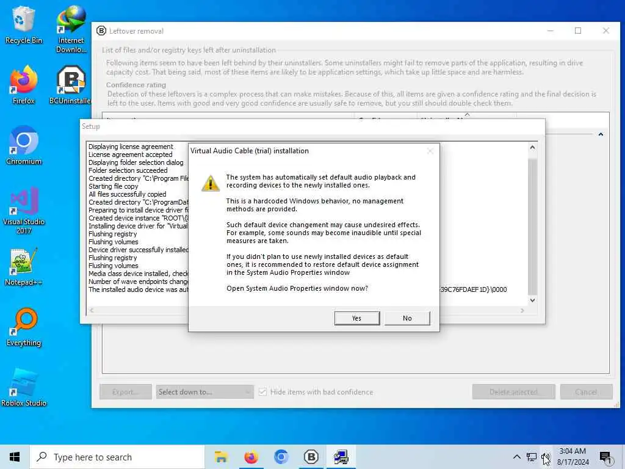Maximize the Leftover removal window

[x=578, y=31]
